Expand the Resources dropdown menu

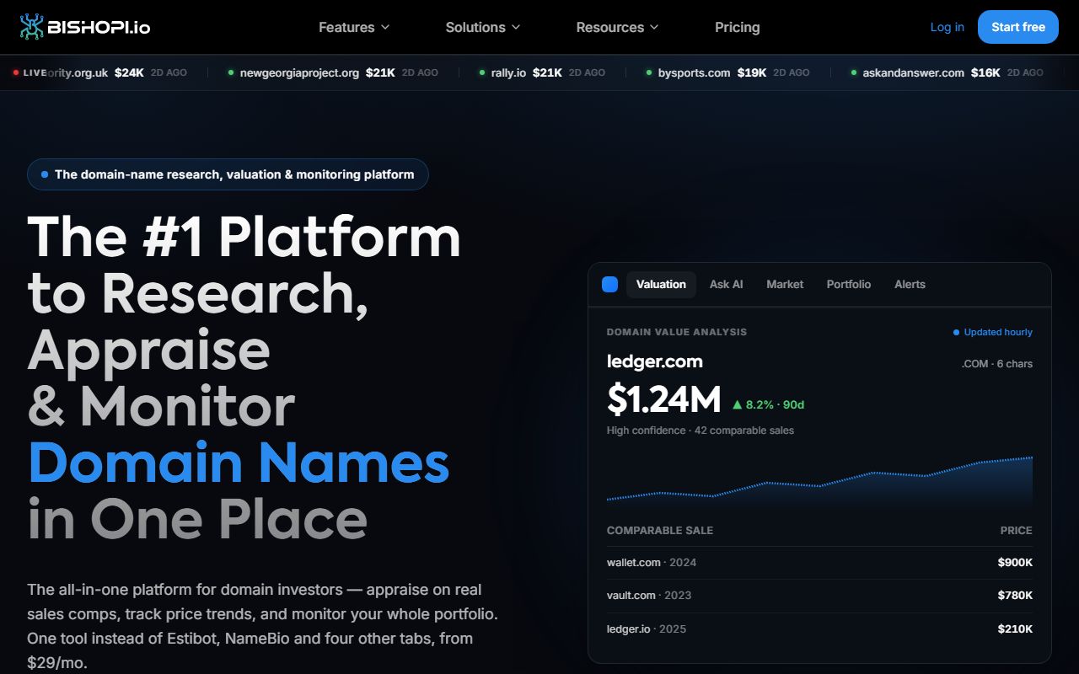(617, 27)
